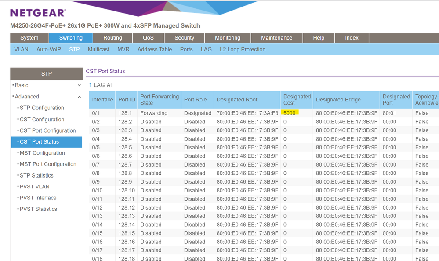Click the highlighted 5000 Designated Cost cell
The image size is (439, 261).
click(290, 113)
